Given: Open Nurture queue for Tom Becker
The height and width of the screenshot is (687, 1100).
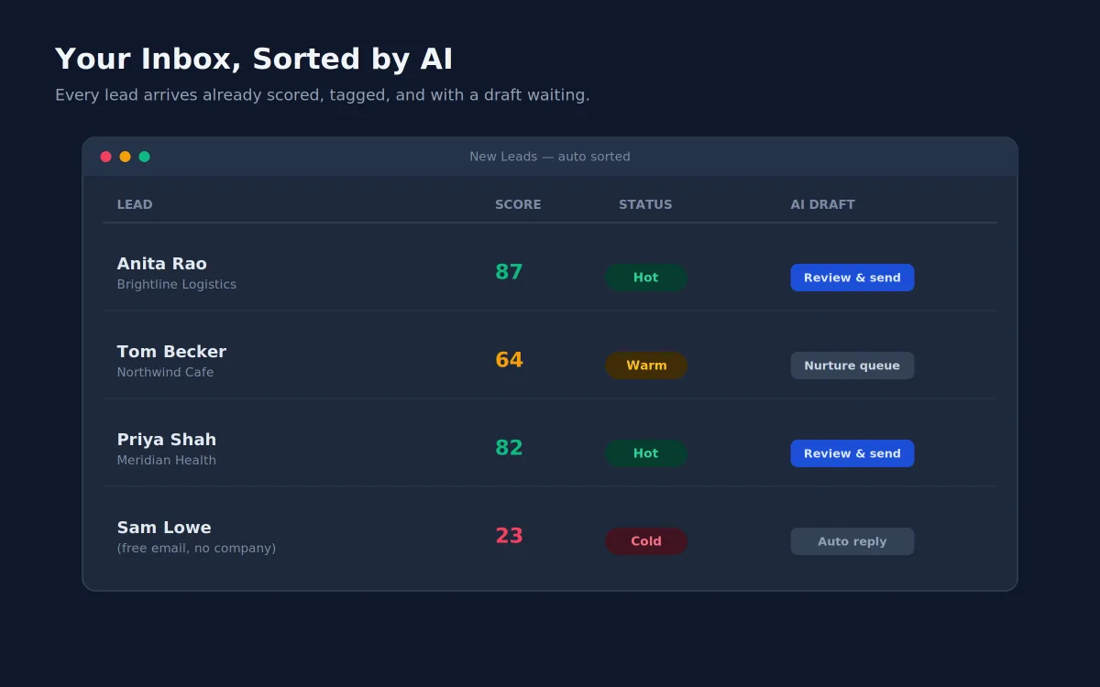Looking at the screenshot, I should point(852,365).
